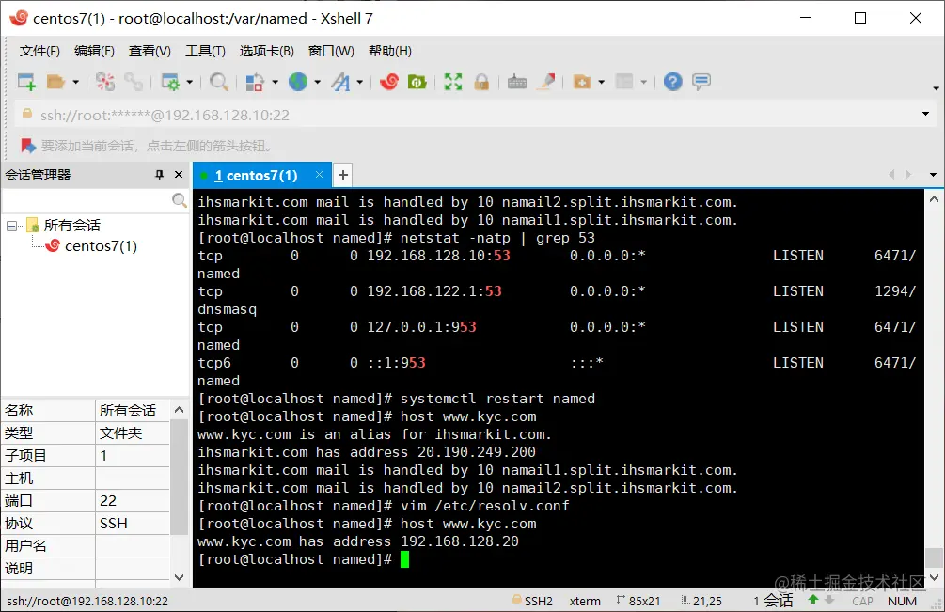Screen dimensions: 945x612
Task: Click the globe encoding icon
Action: (x=298, y=82)
